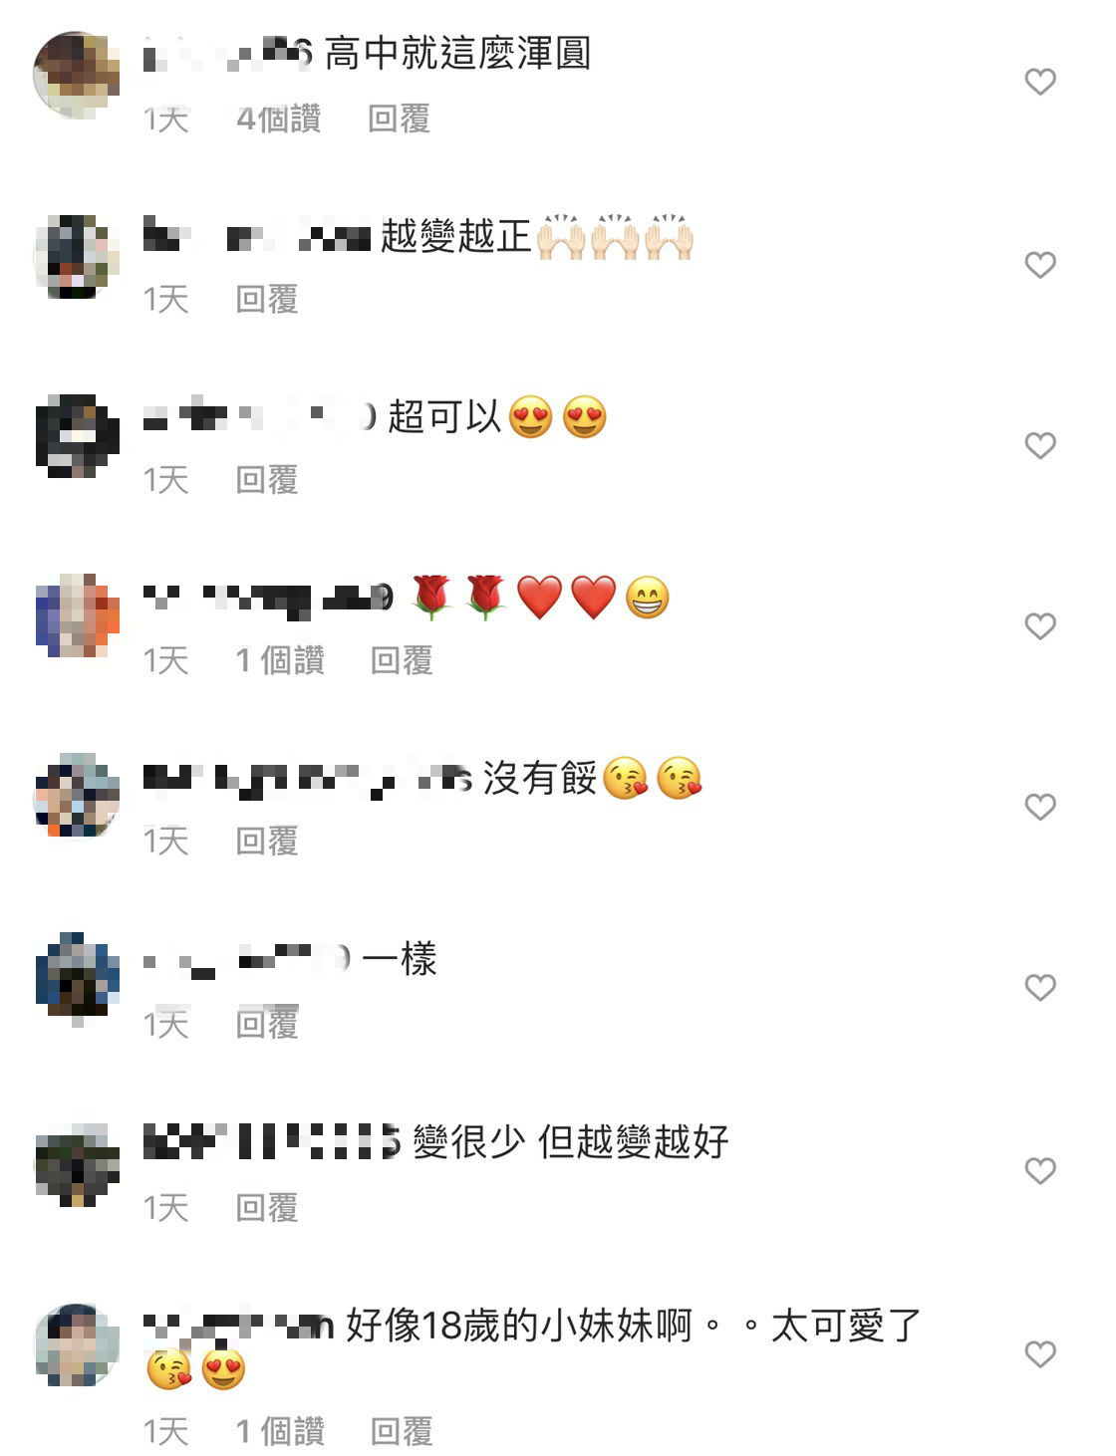Like the comment 越變越正
Image resolution: width=1116 pixels, height=1456 pixels.
pos(1039,265)
